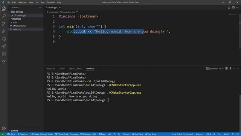Screen dimensions: 241x136
Task: Click the Explorer panel more actions ellipsis
Action: pyautogui.click(x=40, y=8)
